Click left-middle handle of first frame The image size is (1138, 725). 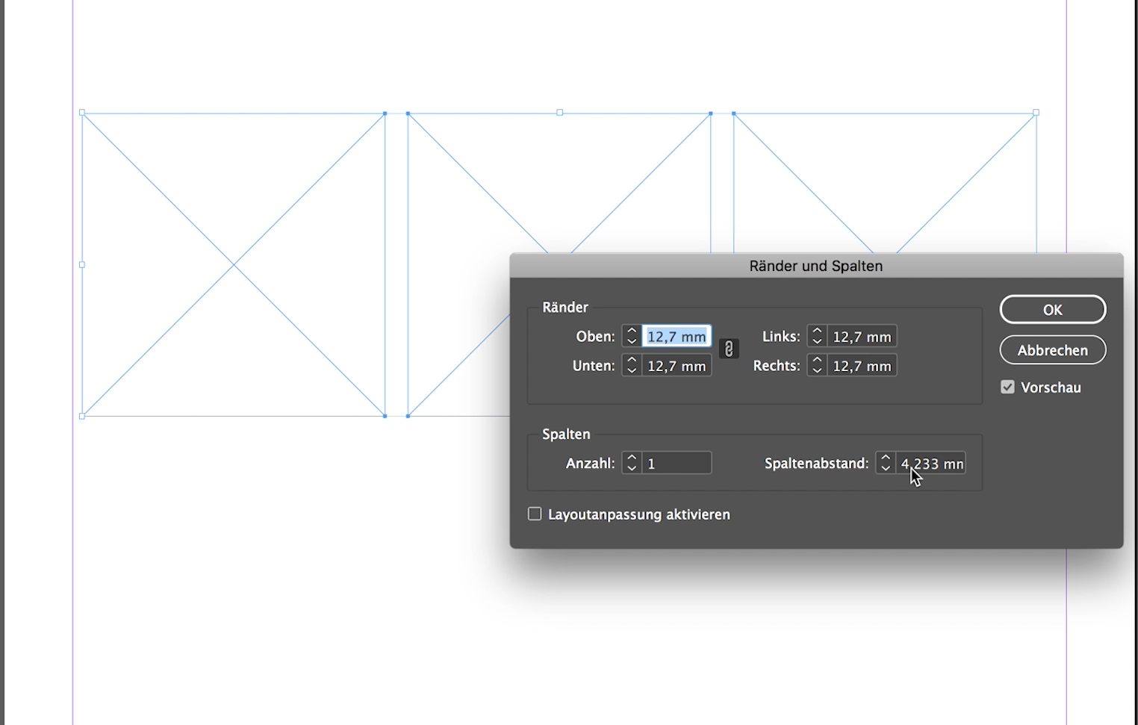[82, 264]
